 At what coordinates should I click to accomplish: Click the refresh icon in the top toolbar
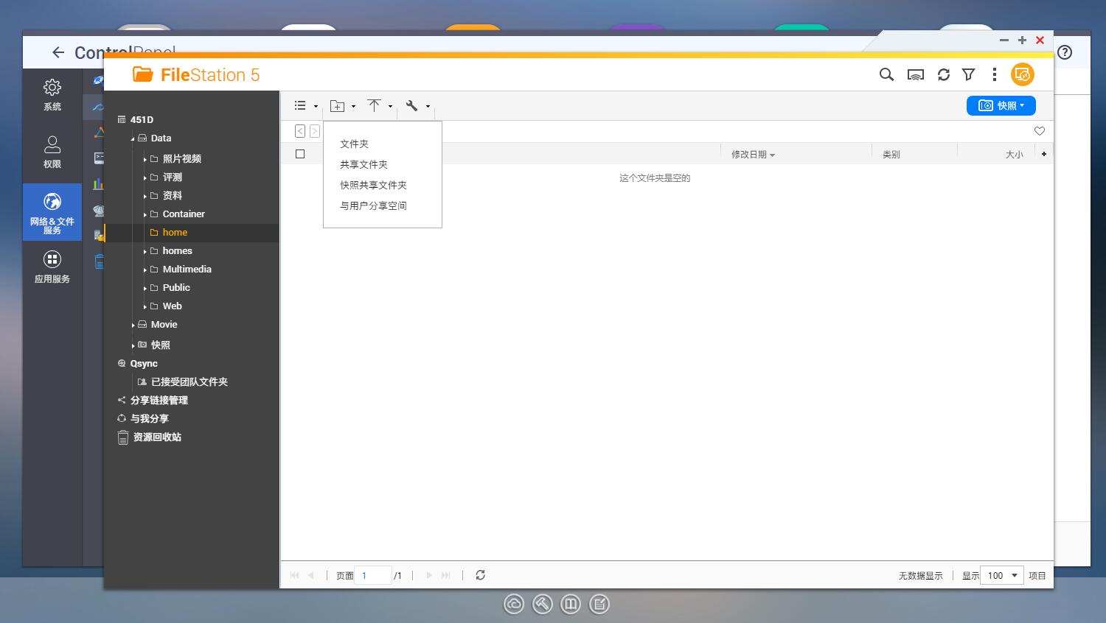[943, 74]
